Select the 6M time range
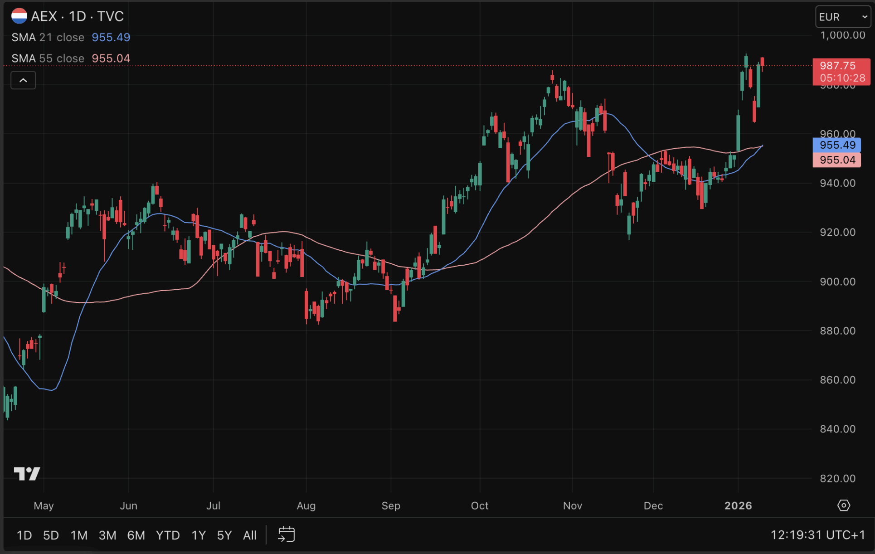 [136, 535]
